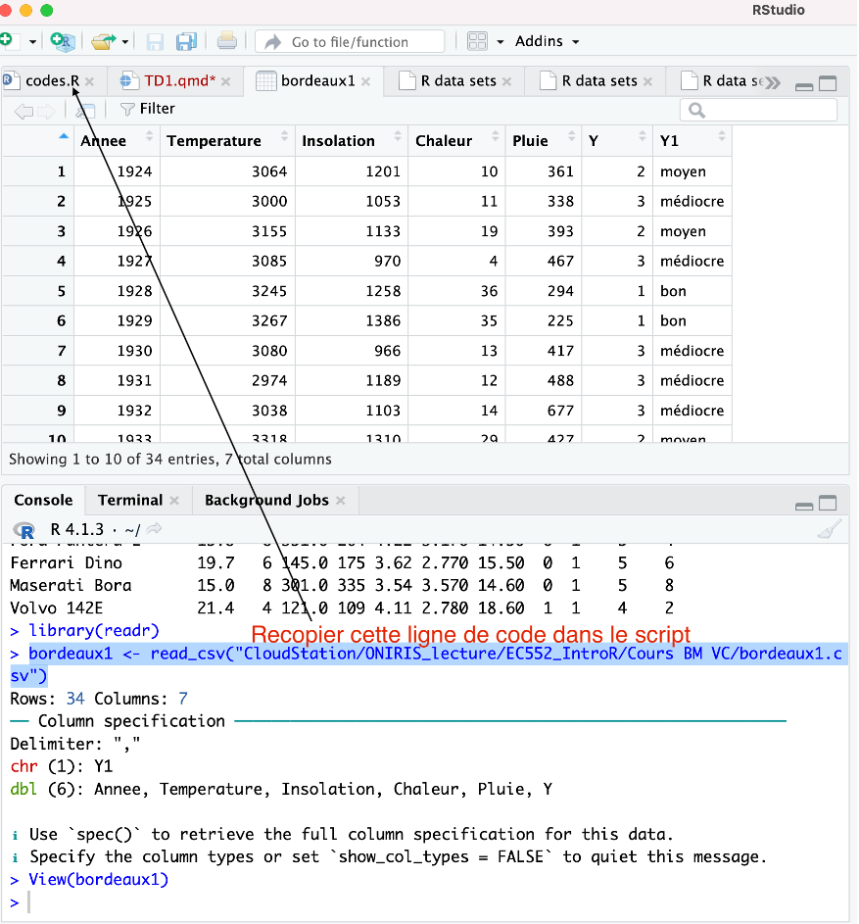859x924 pixels.
Task: Switch to the codes.R tab
Action: click(x=52, y=80)
